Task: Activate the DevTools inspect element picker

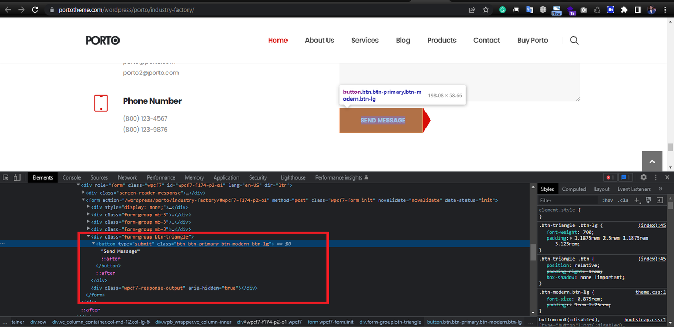Action: pyautogui.click(x=6, y=177)
